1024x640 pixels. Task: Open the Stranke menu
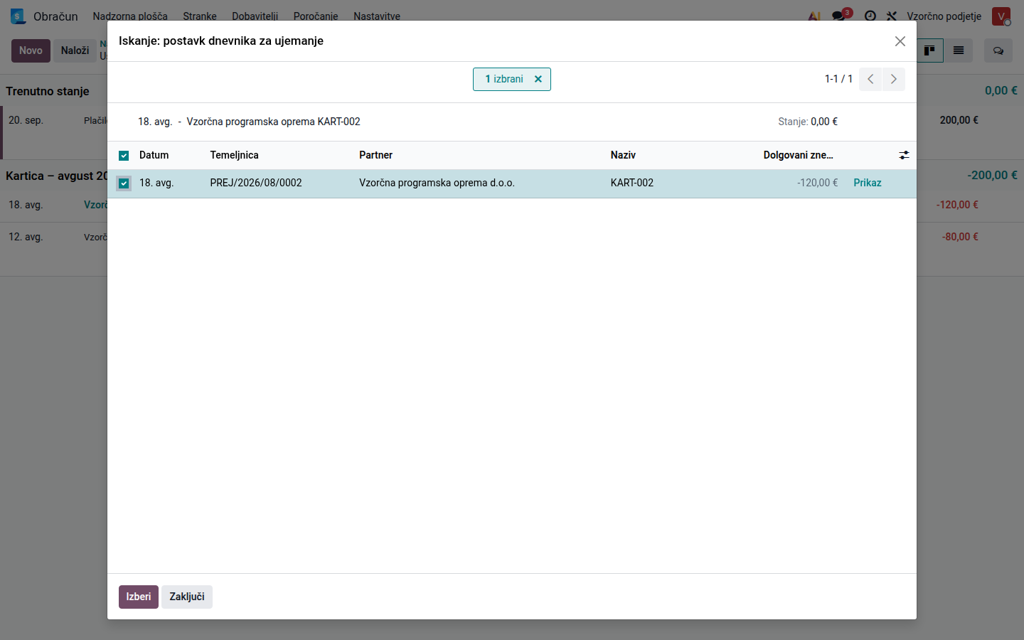200,16
